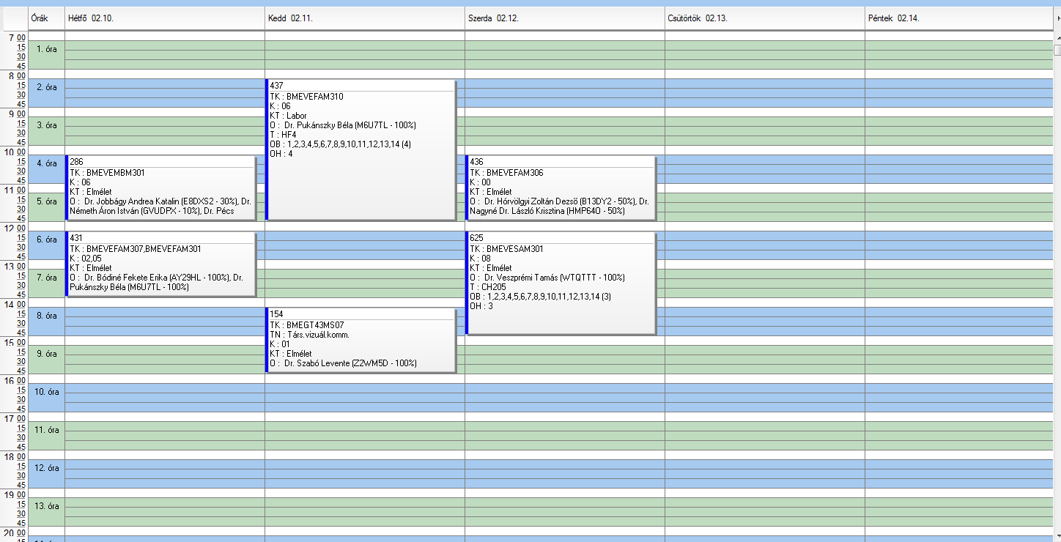Click 'Dr. Veszprémi Tamás' instructor line
Viewport: 1061px width, 542px height.
point(547,278)
